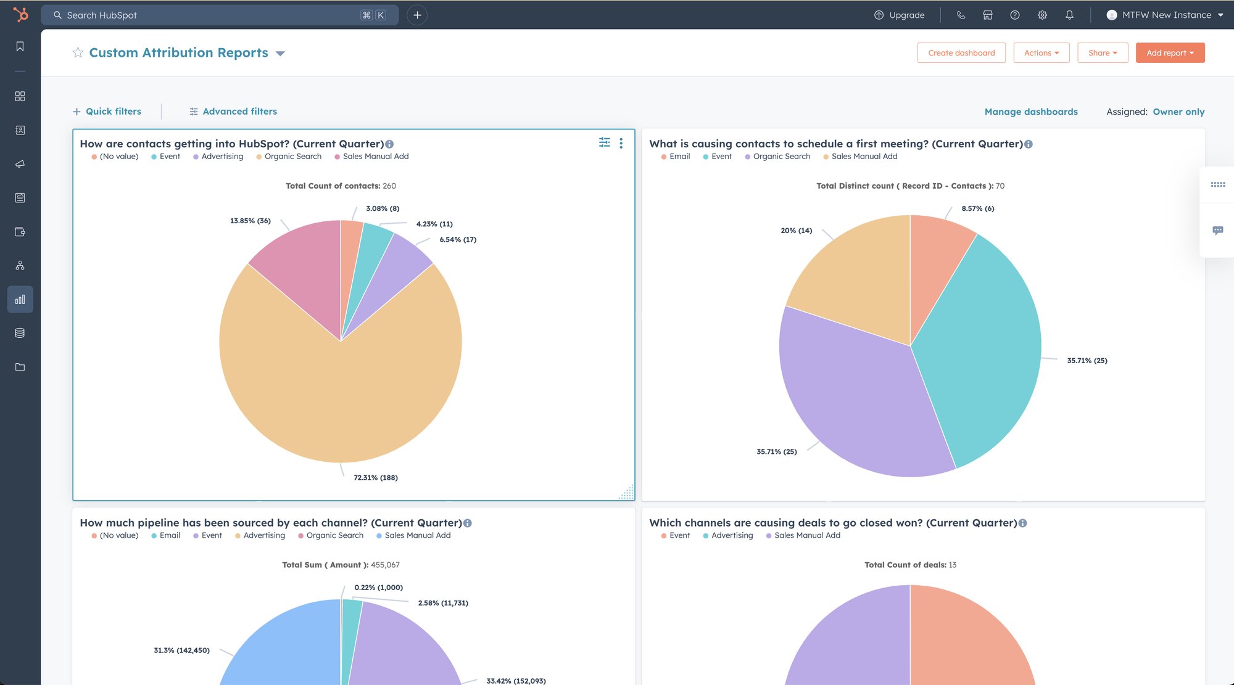The width and height of the screenshot is (1234, 685).
Task: Open first report's three-dot menu
Action: pyautogui.click(x=621, y=143)
